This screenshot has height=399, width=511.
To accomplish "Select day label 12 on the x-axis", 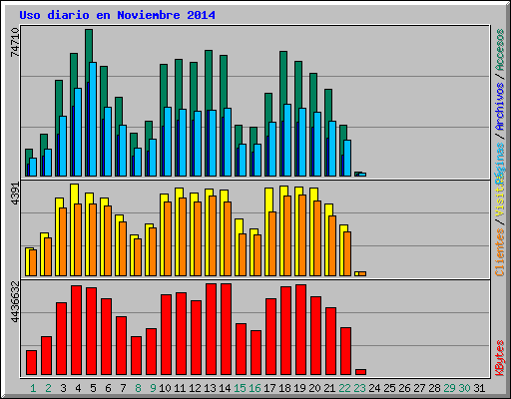I will [195, 388].
